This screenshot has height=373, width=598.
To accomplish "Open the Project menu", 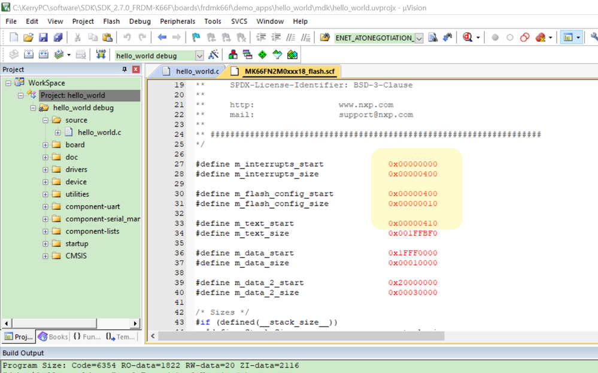I will tap(83, 22).
